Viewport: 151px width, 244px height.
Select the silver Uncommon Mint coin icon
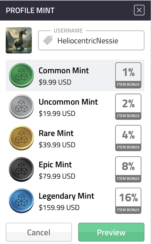[21, 107]
